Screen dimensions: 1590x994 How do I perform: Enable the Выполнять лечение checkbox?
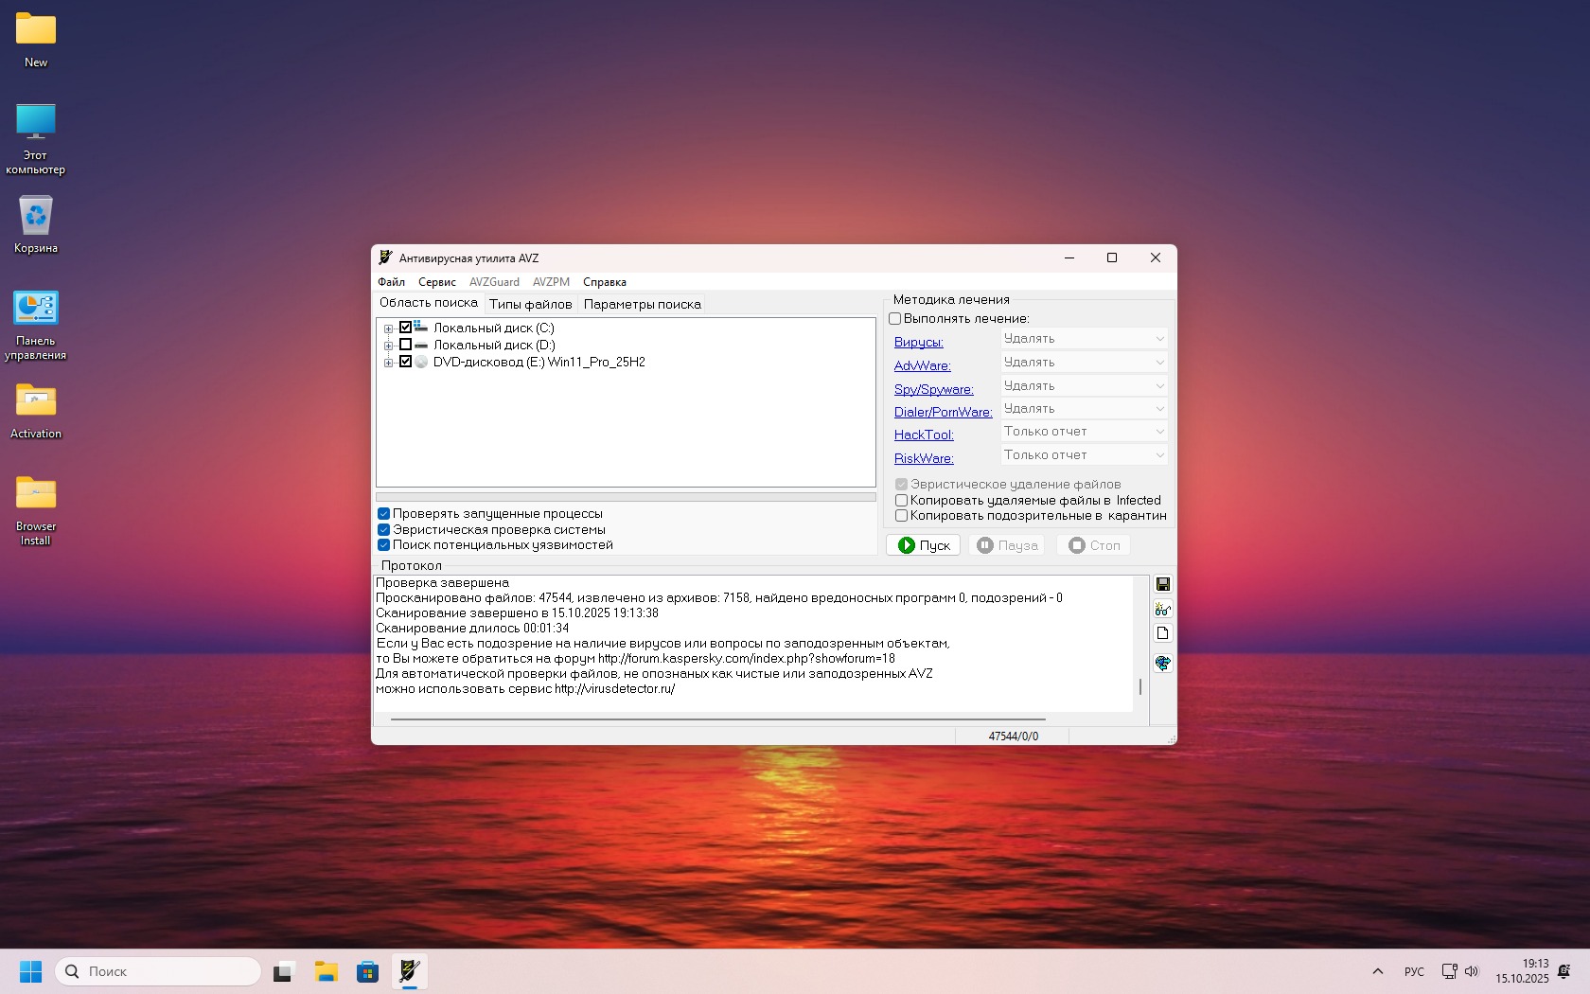click(895, 319)
